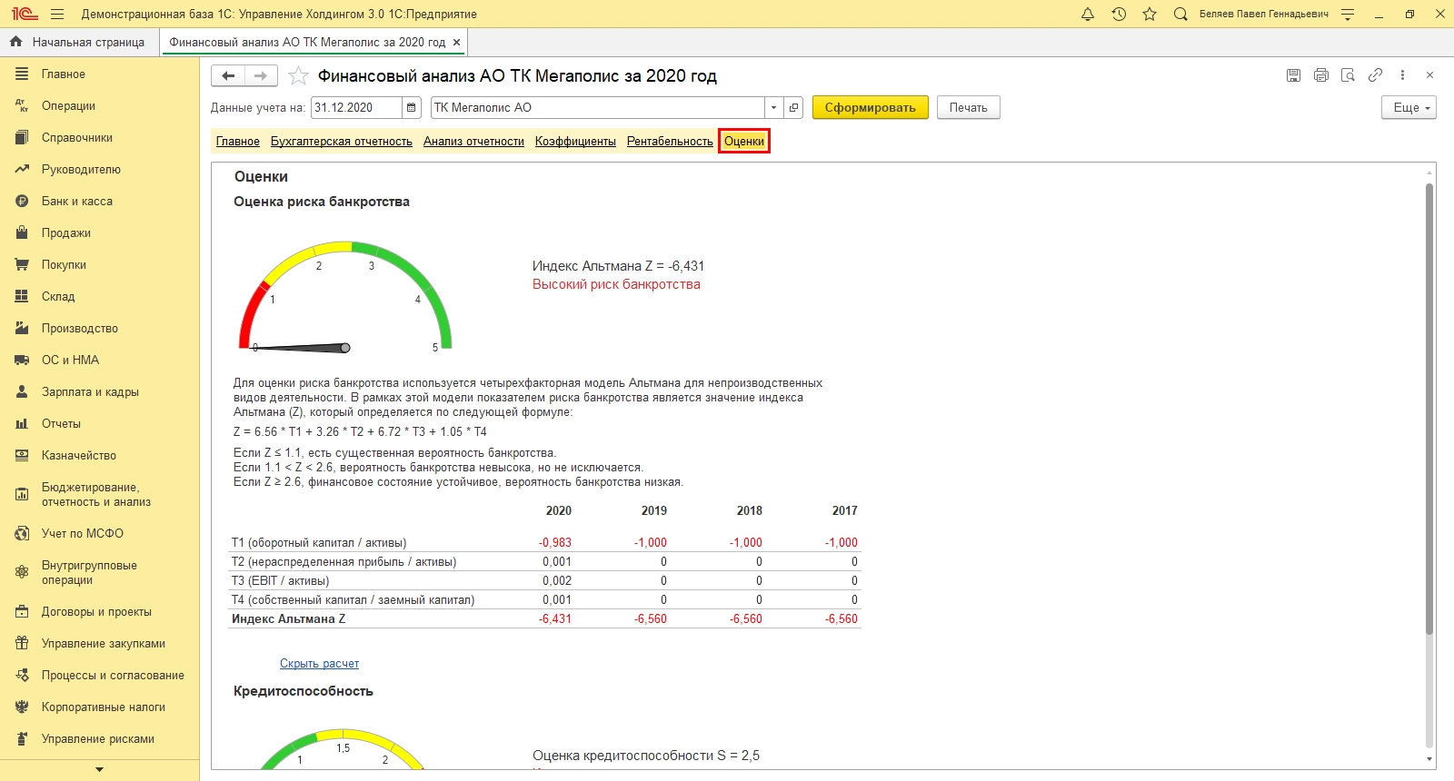Click the Договоры и проекты briefcase icon
This screenshot has height=781, width=1454.
[22, 612]
